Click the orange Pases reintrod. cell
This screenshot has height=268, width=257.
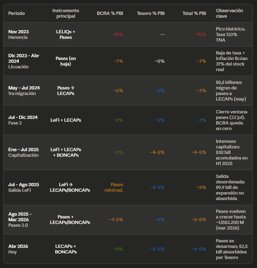(x=114, y=187)
